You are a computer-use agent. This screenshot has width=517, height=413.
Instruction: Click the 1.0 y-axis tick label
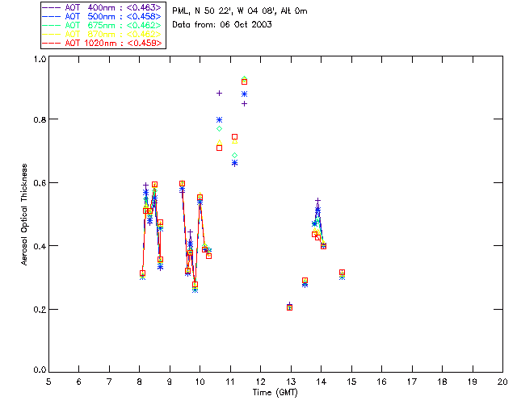tap(40, 59)
